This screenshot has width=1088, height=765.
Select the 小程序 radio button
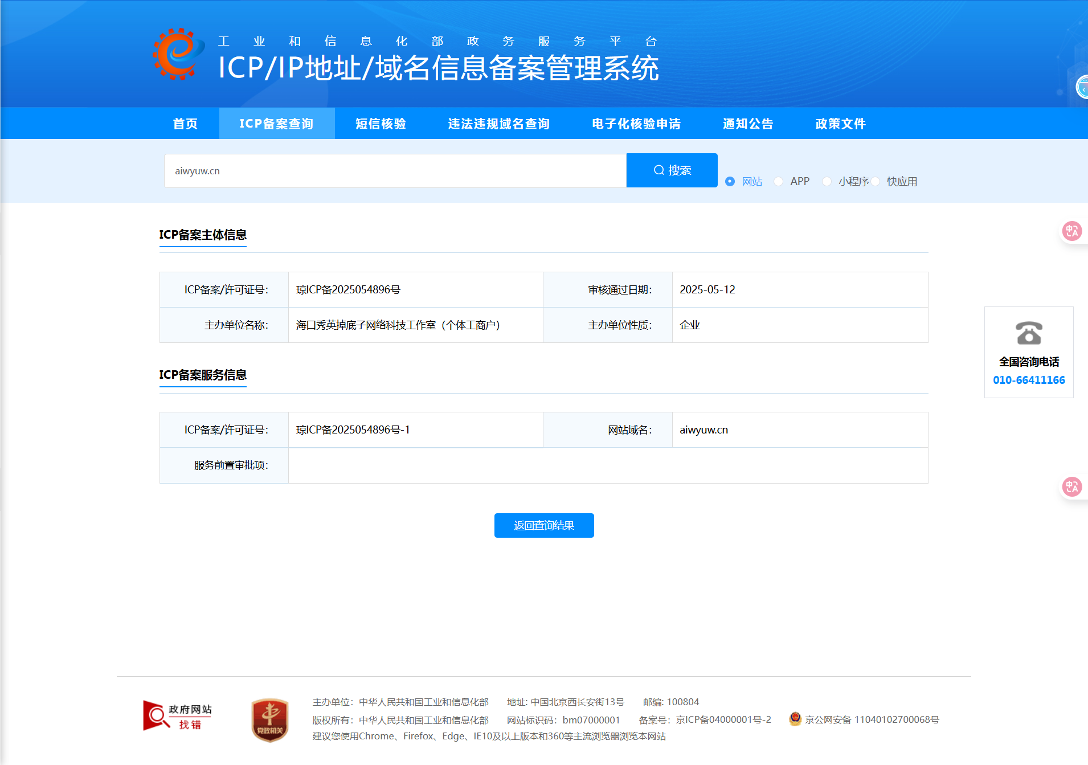point(827,182)
